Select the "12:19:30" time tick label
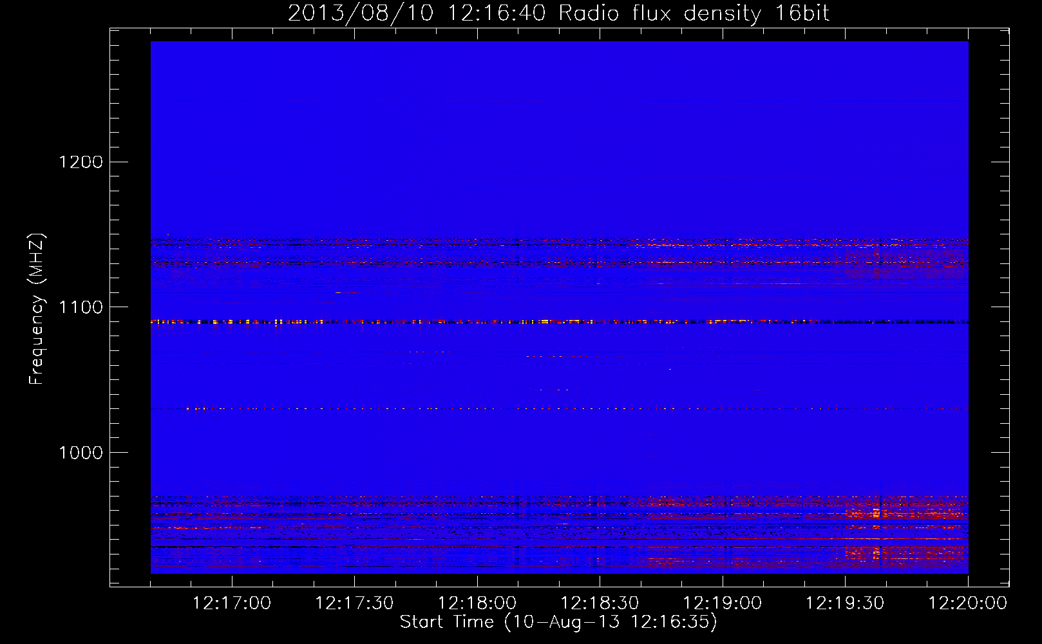Image resolution: width=1042 pixels, height=644 pixels. coord(846,603)
